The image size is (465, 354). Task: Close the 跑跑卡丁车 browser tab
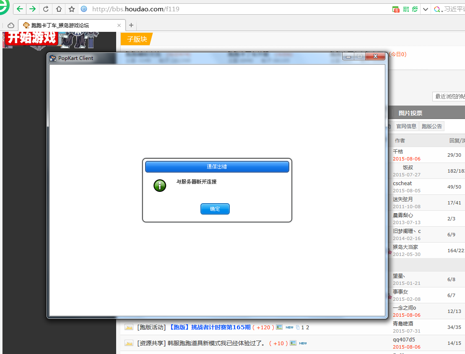tap(119, 26)
